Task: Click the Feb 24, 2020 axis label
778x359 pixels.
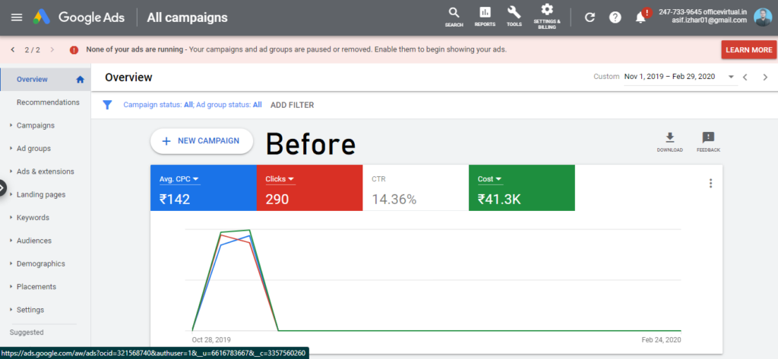Action: [662, 340]
